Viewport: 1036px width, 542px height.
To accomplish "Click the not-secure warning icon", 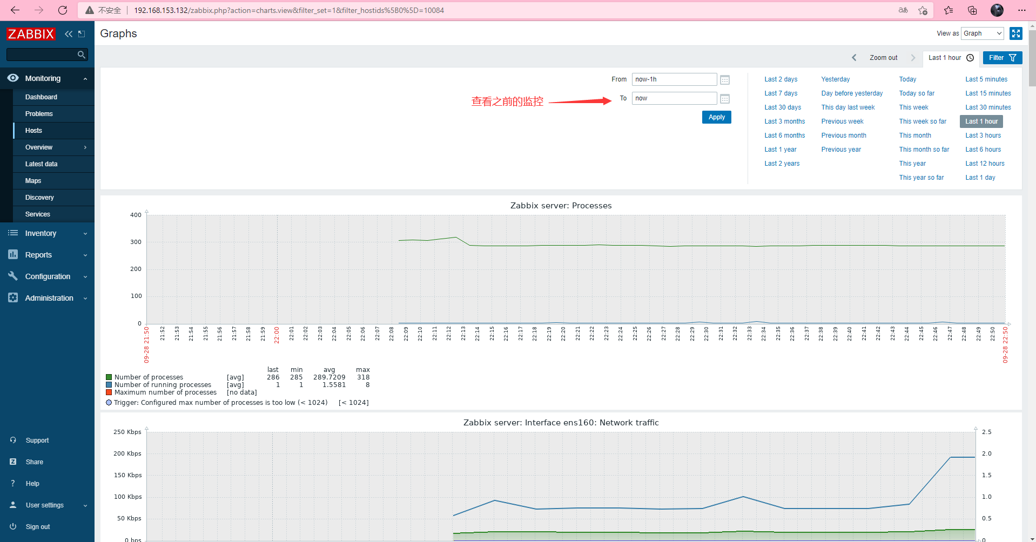I will [90, 10].
